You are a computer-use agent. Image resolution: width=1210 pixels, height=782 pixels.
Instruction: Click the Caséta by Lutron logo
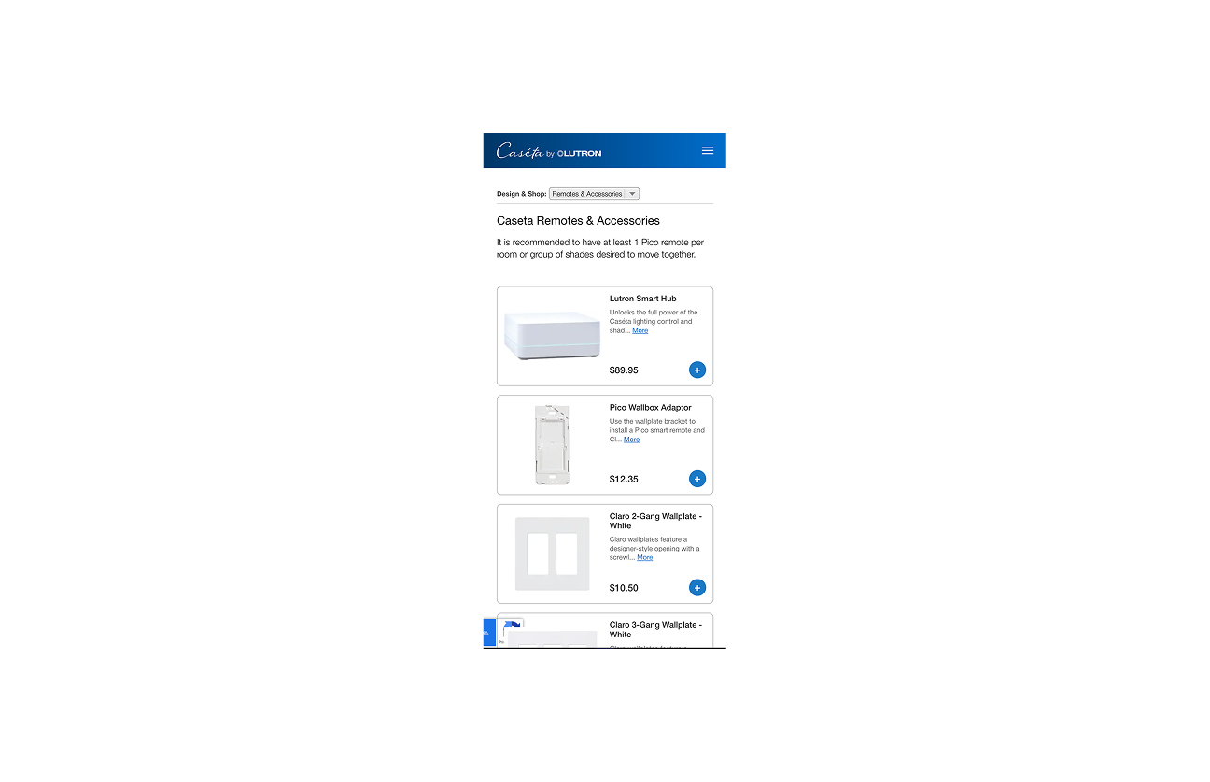point(549,150)
